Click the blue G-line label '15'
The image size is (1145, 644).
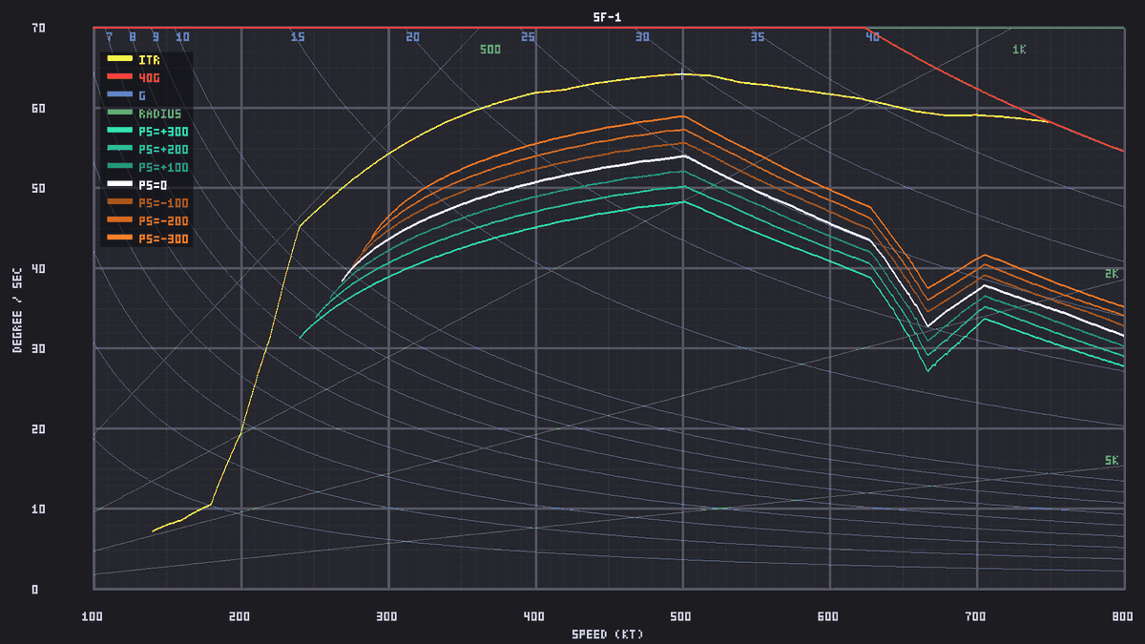[298, 37]
